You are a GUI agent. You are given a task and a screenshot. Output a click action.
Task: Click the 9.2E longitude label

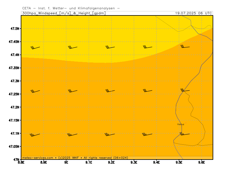coord(111,162)
